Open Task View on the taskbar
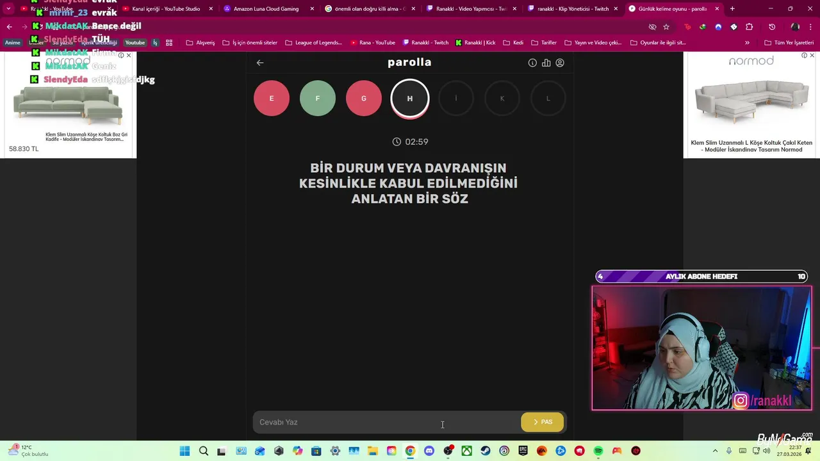Screen dimensions: 820x461 (x=222, y=451)
